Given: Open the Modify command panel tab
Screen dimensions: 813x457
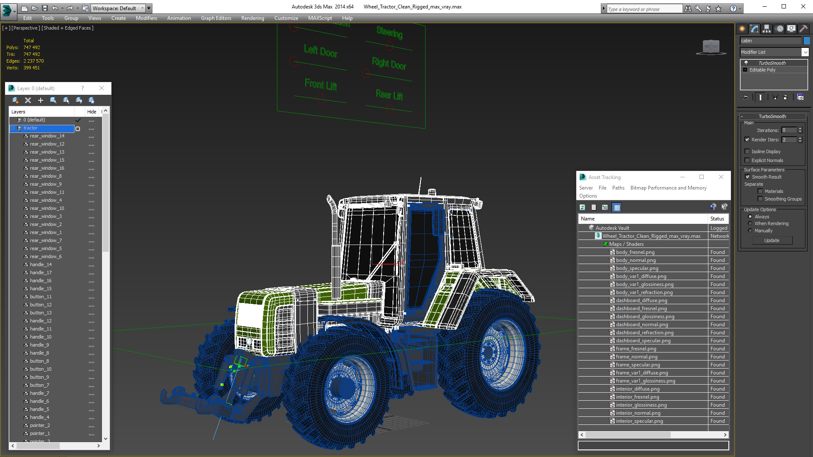Looking at the screenshot, I should pos(755,29).
